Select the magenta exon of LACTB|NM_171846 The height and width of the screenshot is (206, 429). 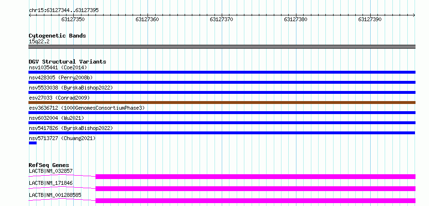(x=255, y=189)
